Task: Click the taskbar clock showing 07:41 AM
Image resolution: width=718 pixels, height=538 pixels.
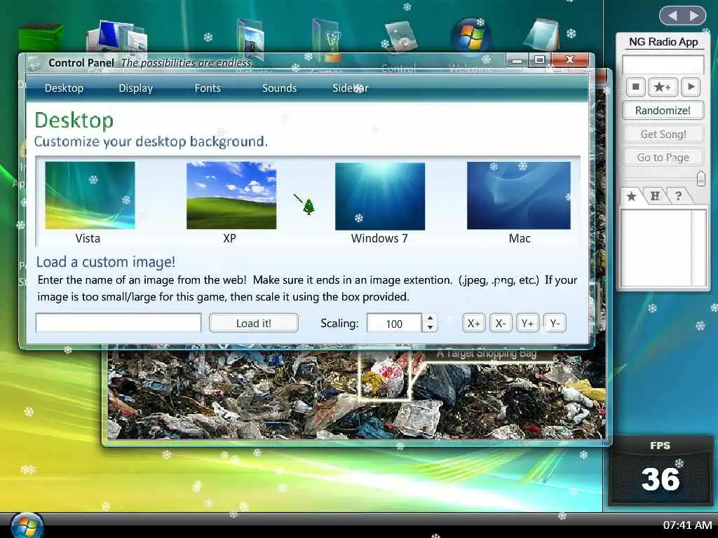Action: (687, 525)
